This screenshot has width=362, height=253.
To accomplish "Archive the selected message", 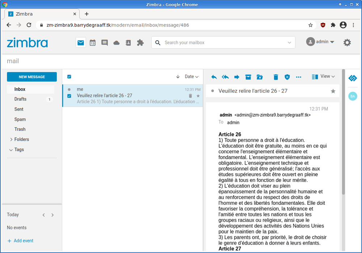I will pos(248,77).
